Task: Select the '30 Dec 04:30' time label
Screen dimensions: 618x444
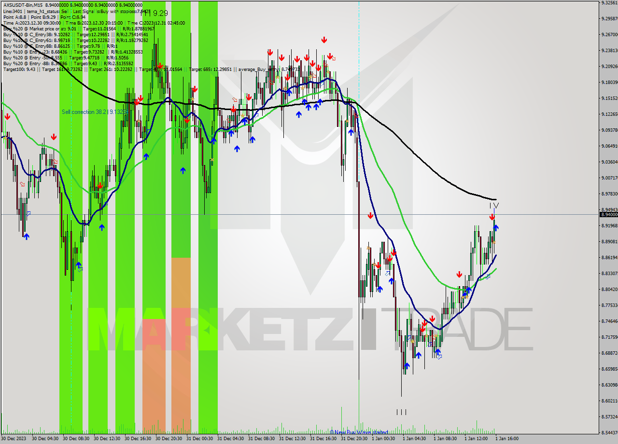Action: coord(45,439)
